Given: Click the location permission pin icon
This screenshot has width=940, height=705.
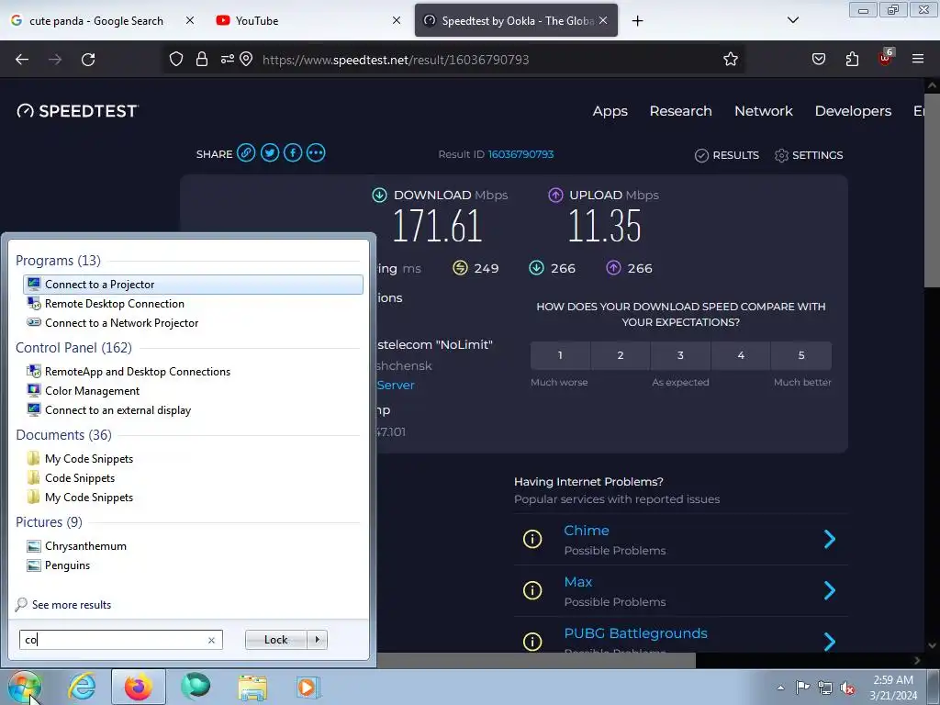Looking at the screenshot, I should point(246,60).
